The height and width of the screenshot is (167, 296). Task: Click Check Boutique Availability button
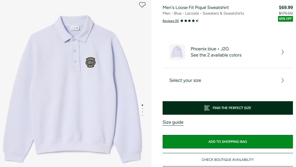[228, 160]
